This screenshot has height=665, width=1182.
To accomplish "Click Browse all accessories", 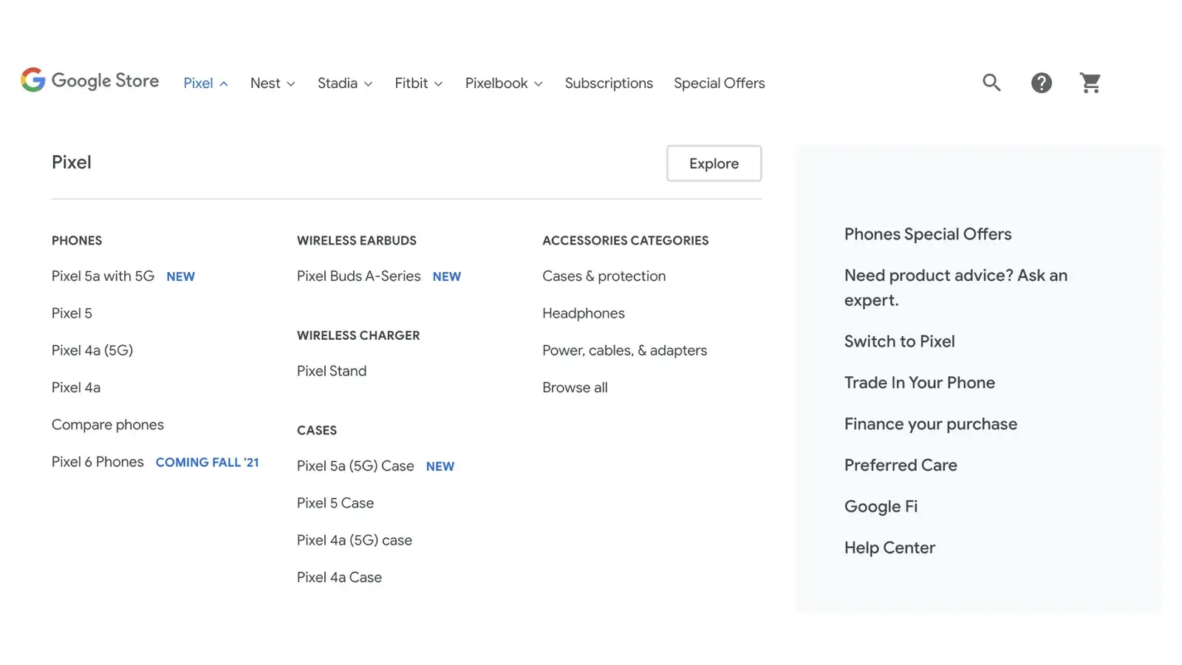I will click(x=575, y=387).
